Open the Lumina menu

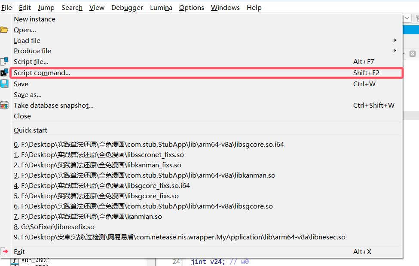[x=161, y=7]
